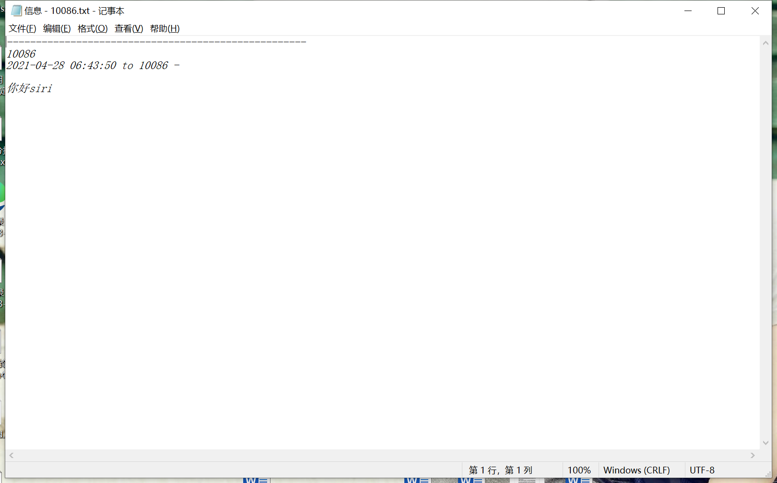Open the 帮助(H) menu
777x483 pixels.
pos(165,29)
